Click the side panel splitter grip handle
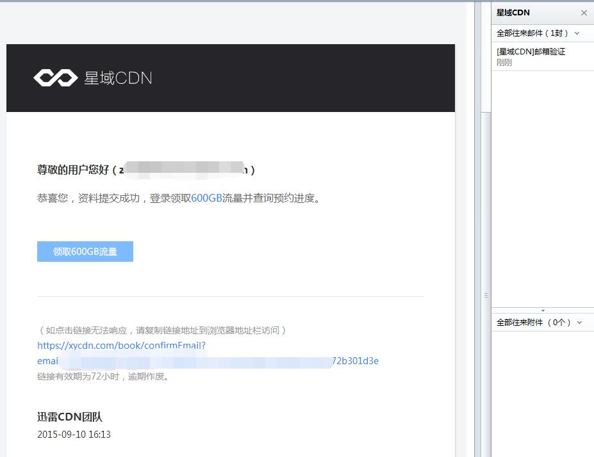 click(486, 295)
